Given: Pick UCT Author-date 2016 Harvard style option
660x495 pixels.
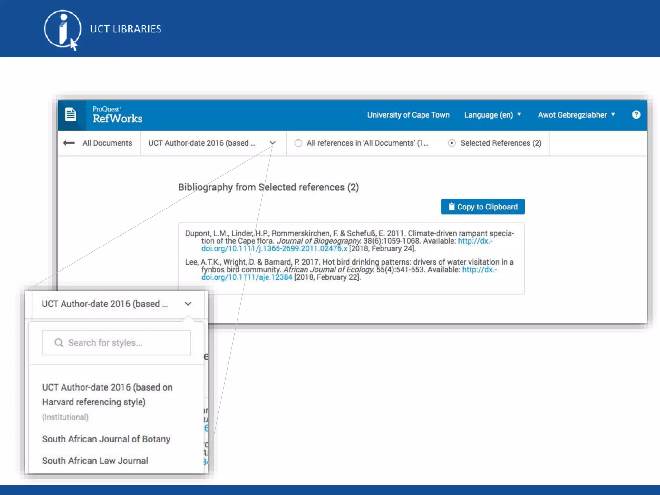Looking at the screenshot, I should [x=107, y=394].
